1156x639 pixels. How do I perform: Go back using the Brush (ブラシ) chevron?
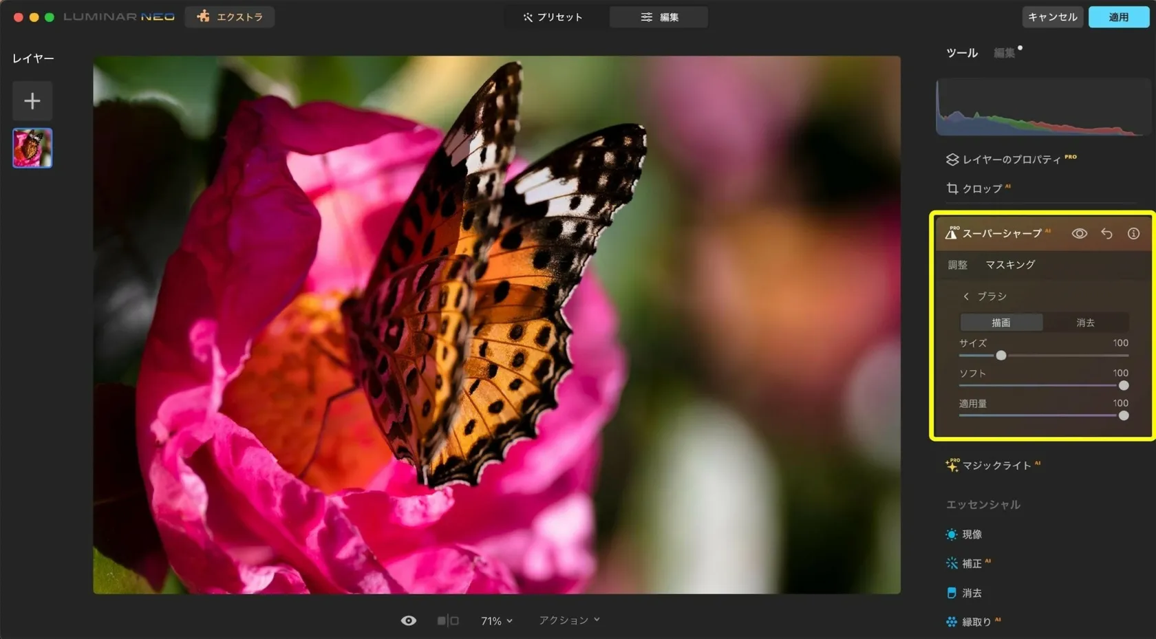click(966, 296)
